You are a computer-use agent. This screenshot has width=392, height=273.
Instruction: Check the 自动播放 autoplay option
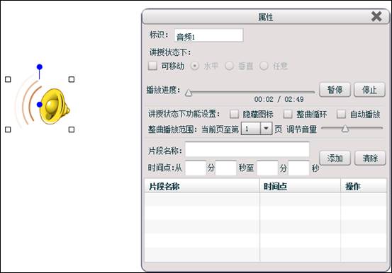pyautogui.click(x=341, y=115)
